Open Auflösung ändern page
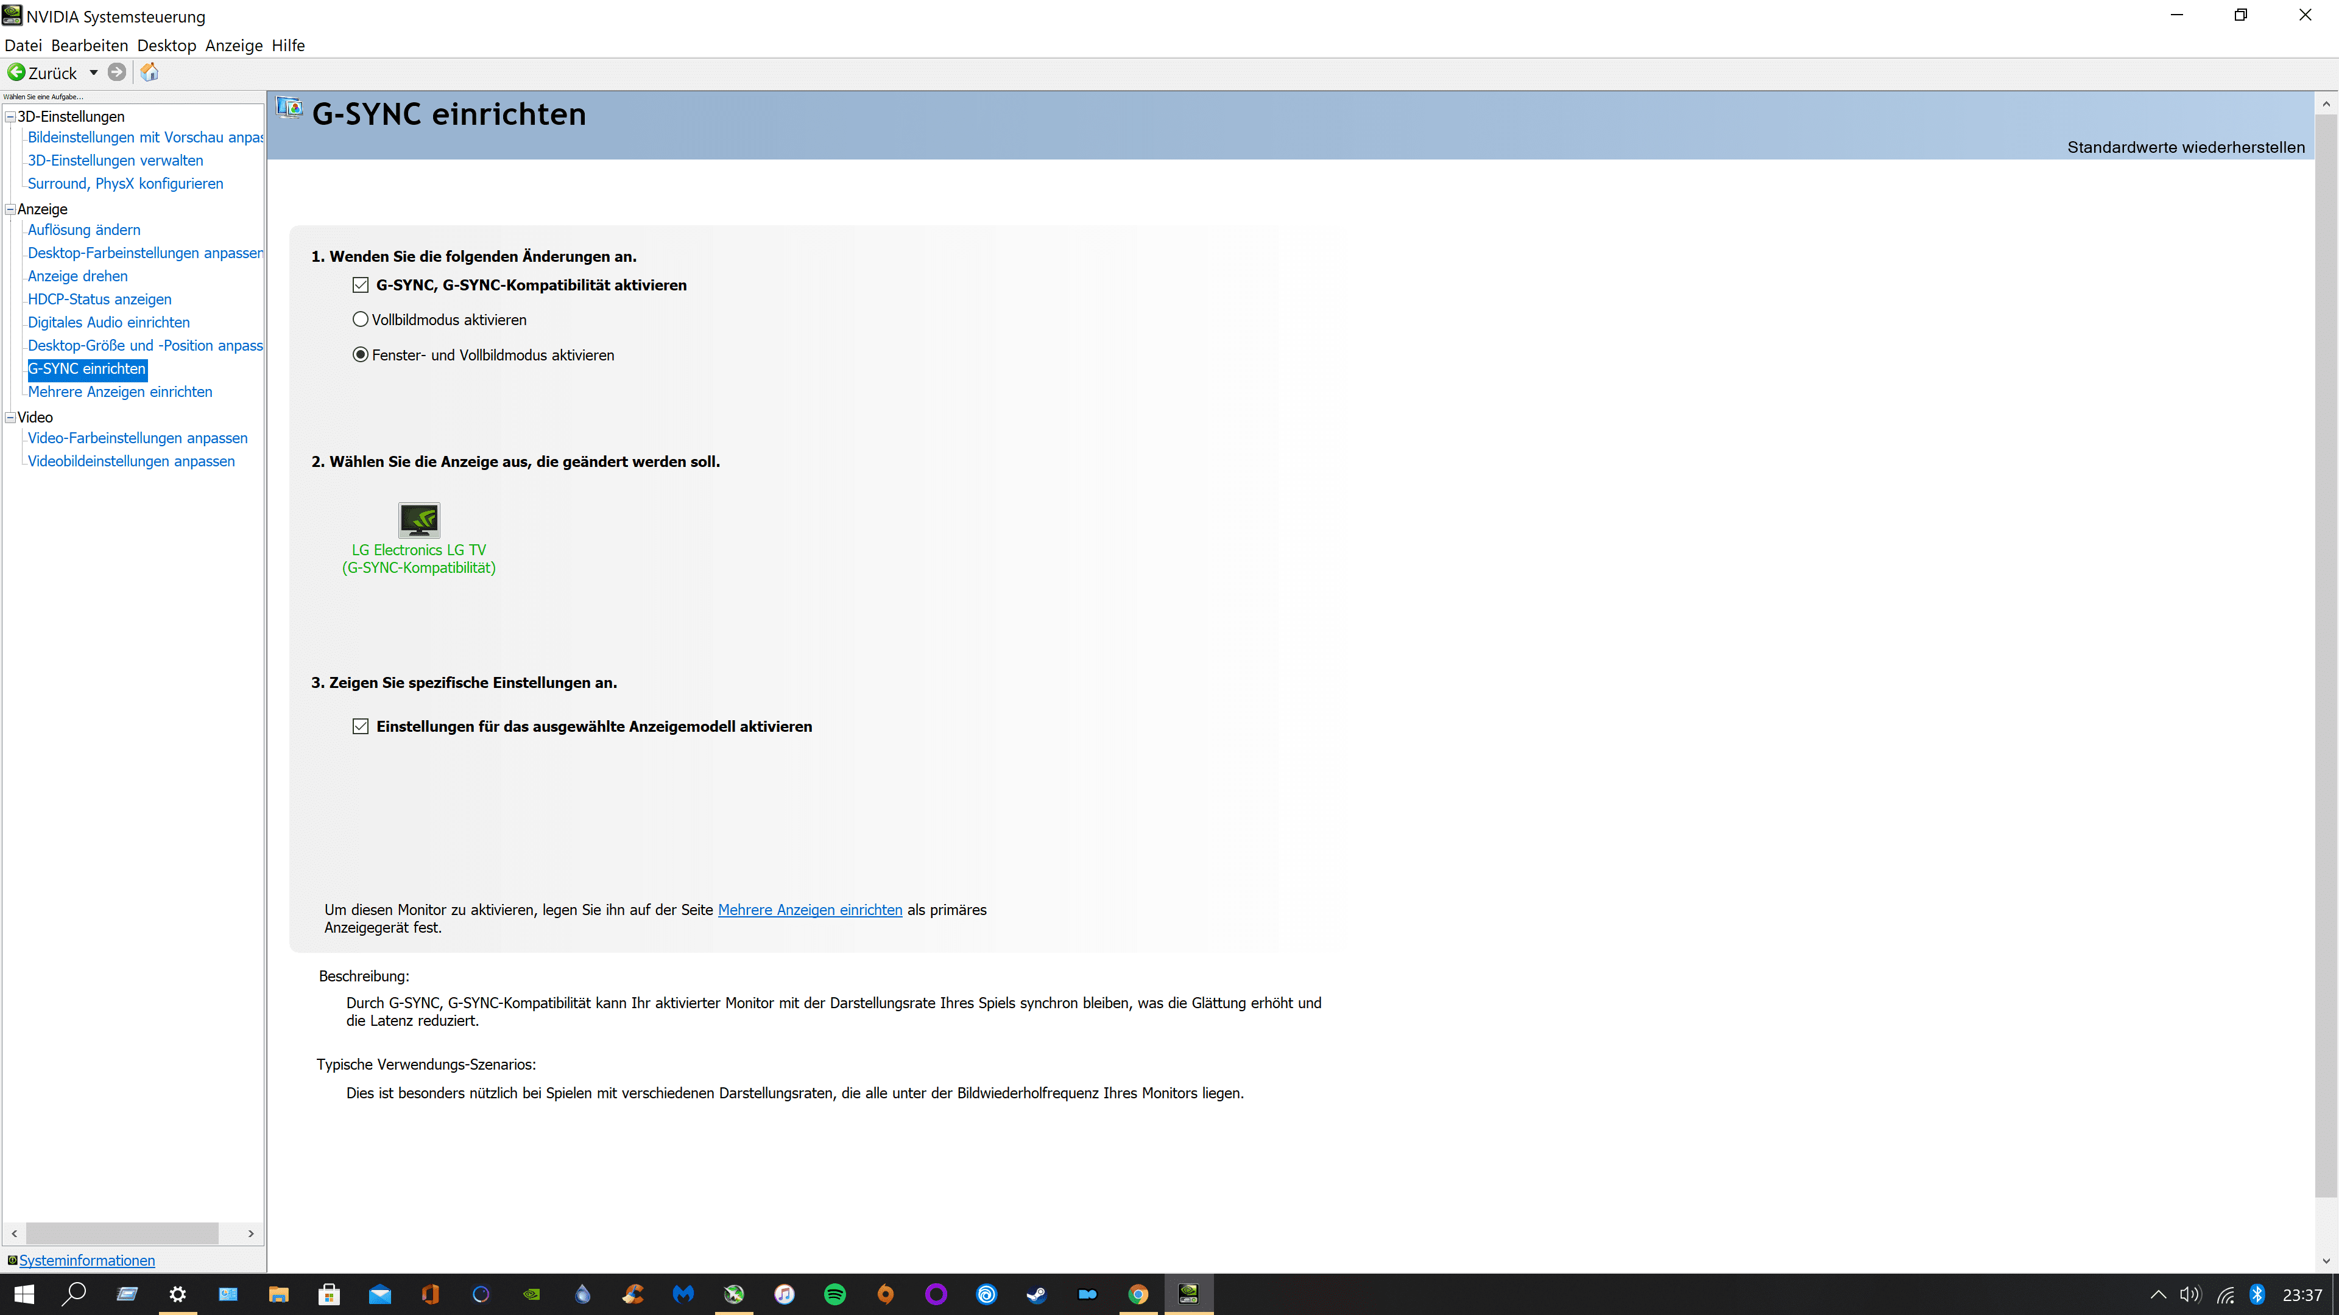 (x=83, y=230)
